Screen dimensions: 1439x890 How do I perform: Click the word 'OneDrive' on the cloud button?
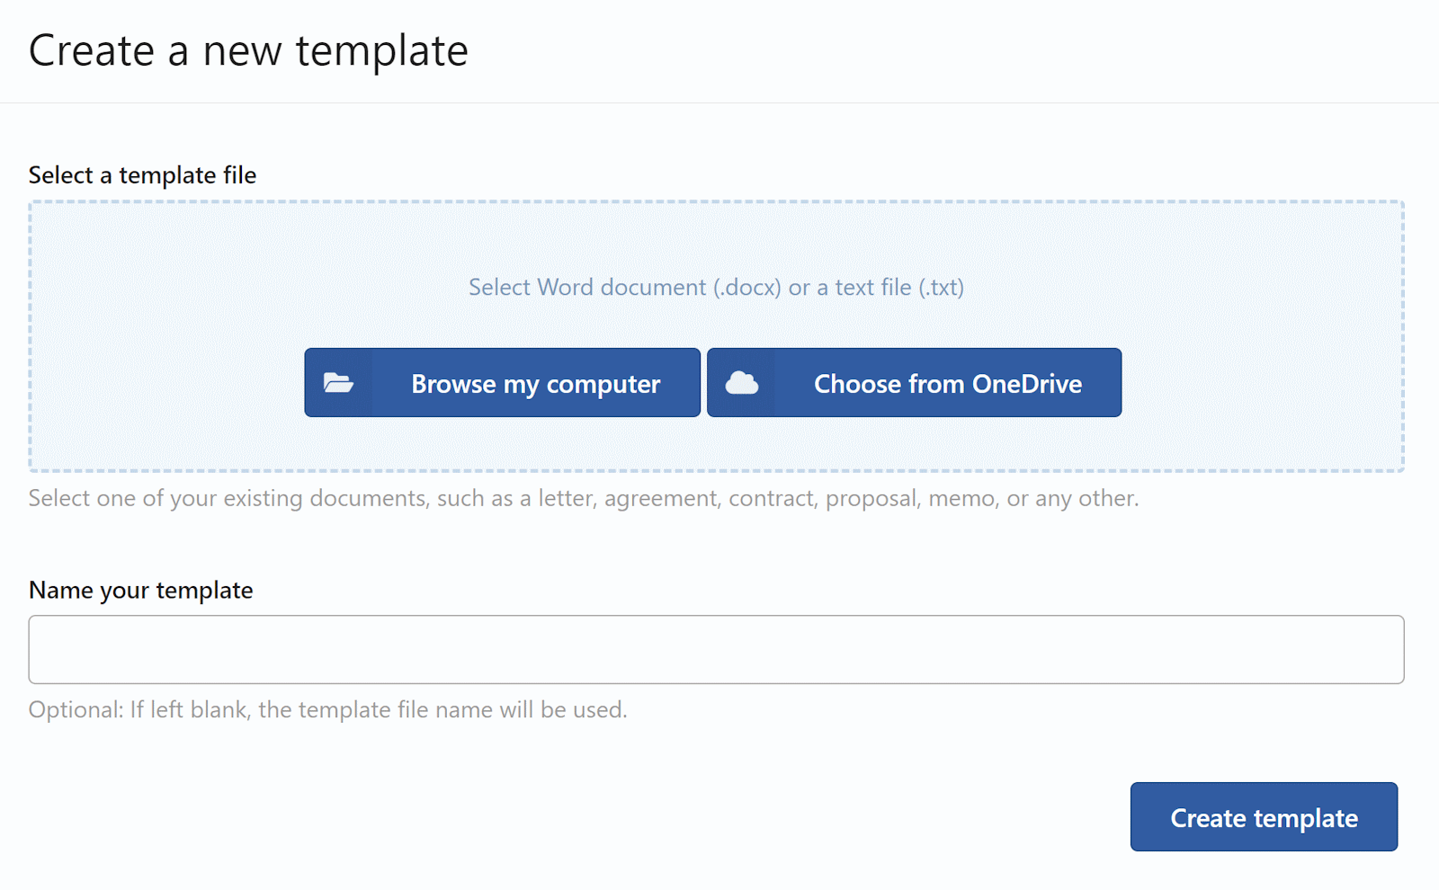(1027, 384)
